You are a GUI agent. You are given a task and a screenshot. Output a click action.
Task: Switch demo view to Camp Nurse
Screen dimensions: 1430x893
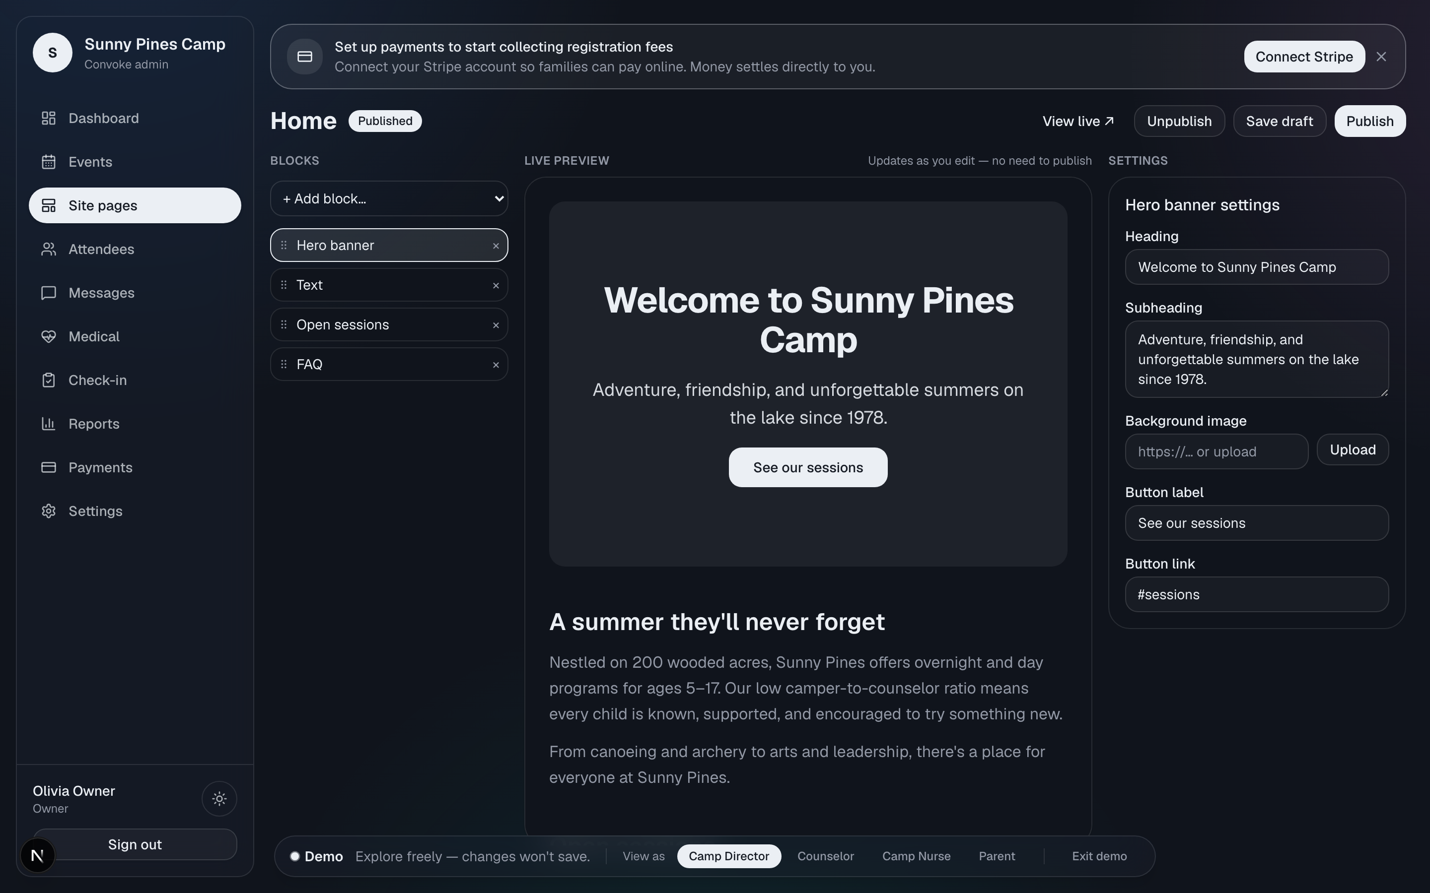[916, 856]
